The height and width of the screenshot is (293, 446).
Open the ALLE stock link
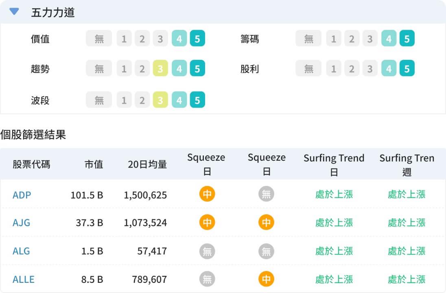(24, 280)
